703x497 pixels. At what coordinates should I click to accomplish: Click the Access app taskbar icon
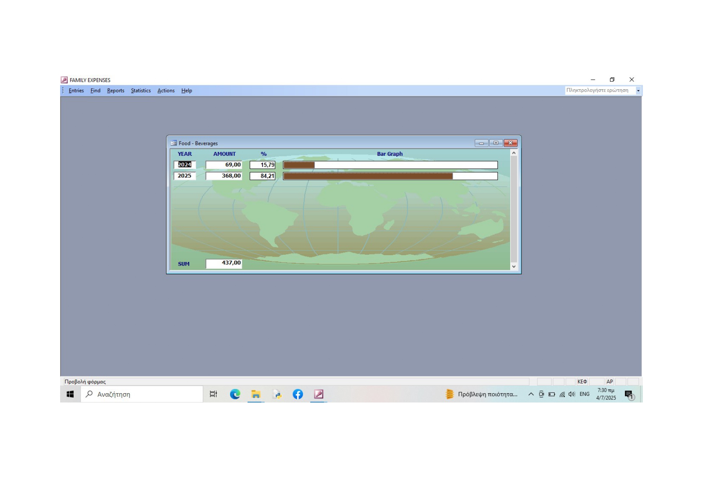click(x=319, y=394)
